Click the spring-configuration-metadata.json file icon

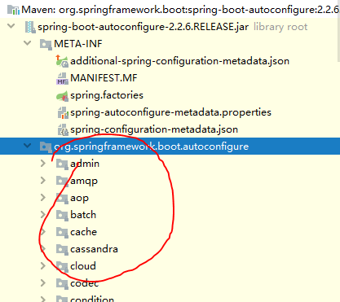(63, 129)
